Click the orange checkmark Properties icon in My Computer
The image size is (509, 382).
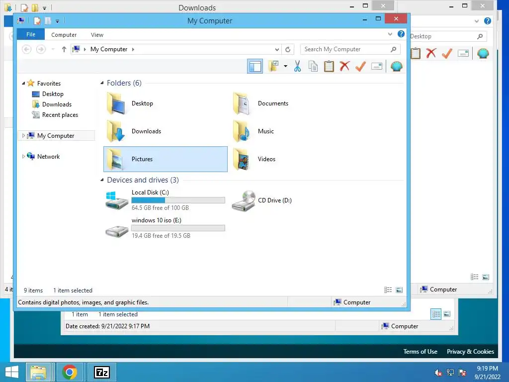tap(360, 66)
